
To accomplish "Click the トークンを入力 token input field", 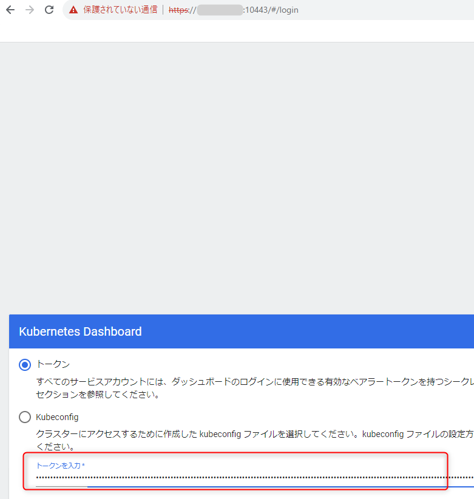I will pos(254,477).
